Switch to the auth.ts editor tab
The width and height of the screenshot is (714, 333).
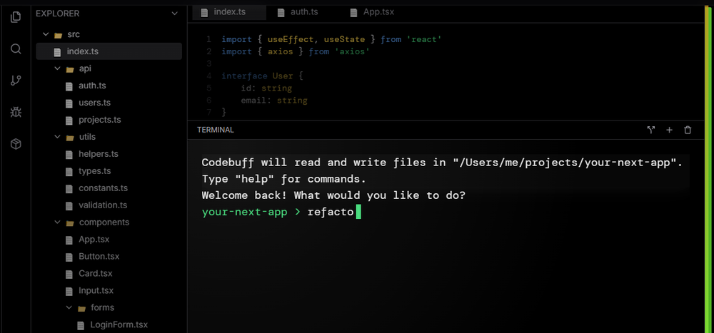(298, 12)
